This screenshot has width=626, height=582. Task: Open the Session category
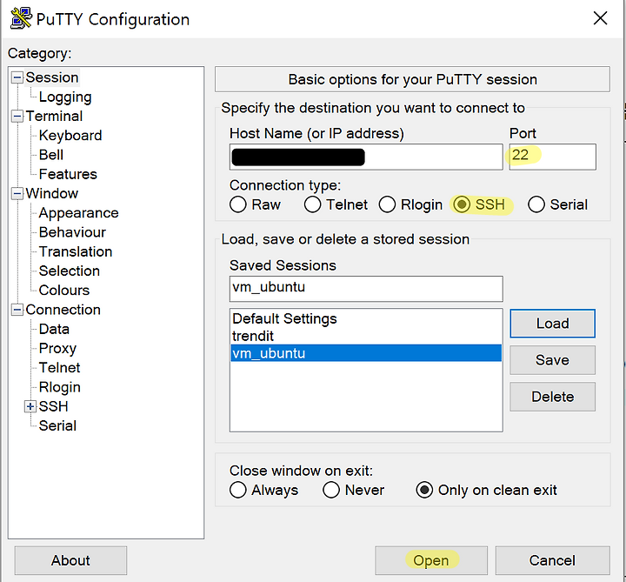point(52,77)
